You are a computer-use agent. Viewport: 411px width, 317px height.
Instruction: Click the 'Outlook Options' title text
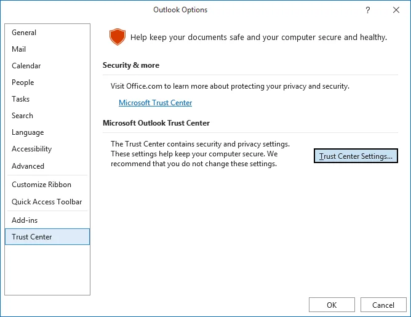[180, 10]
